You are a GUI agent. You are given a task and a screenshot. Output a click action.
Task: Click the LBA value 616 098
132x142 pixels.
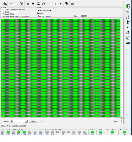coord(84,16)
